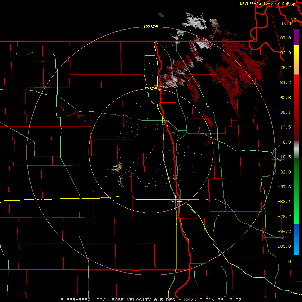The height and width of the screenshot is (302, 302).
Task: Select the 30.1 scale value
Action: (286, 112)
